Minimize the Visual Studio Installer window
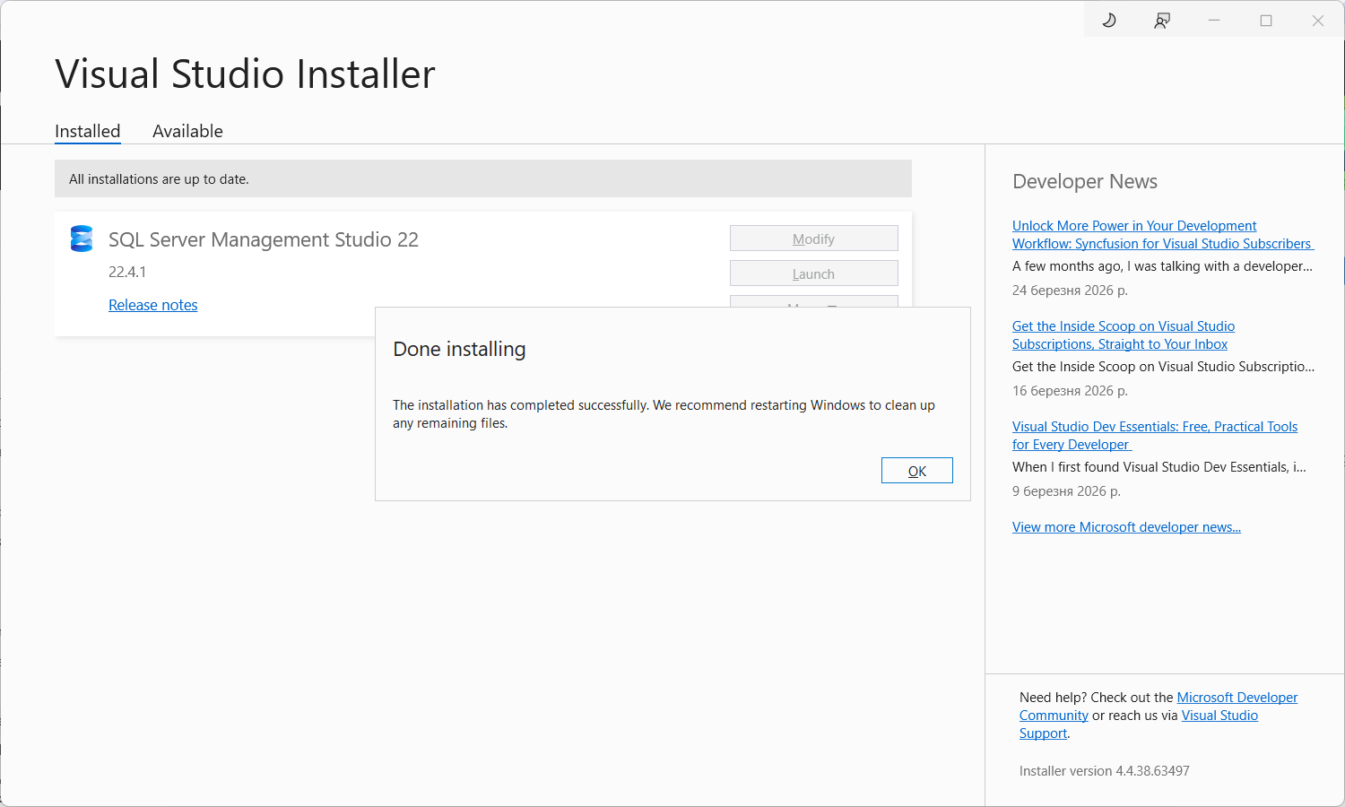The height and width of the screenshot is (807, 1345). pyautogui.click(x=1214, y=20)
